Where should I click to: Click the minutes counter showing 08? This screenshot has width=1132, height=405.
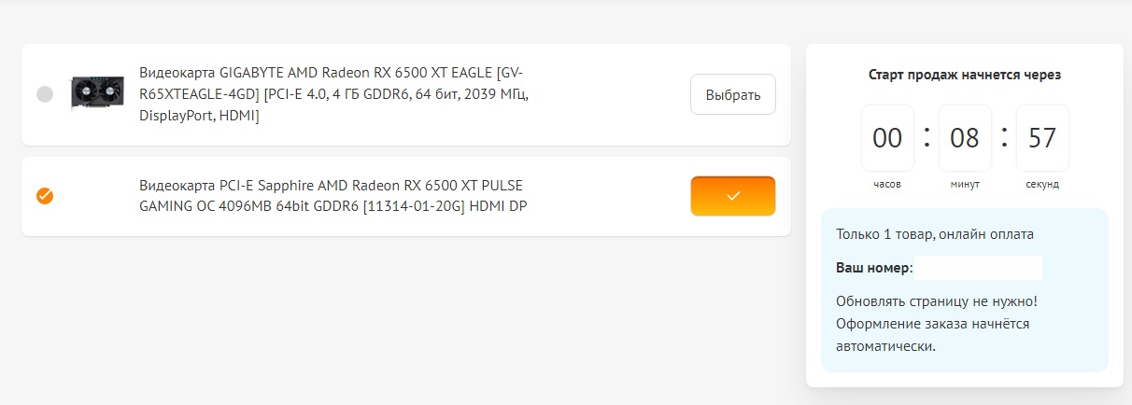tap(965, 138)
